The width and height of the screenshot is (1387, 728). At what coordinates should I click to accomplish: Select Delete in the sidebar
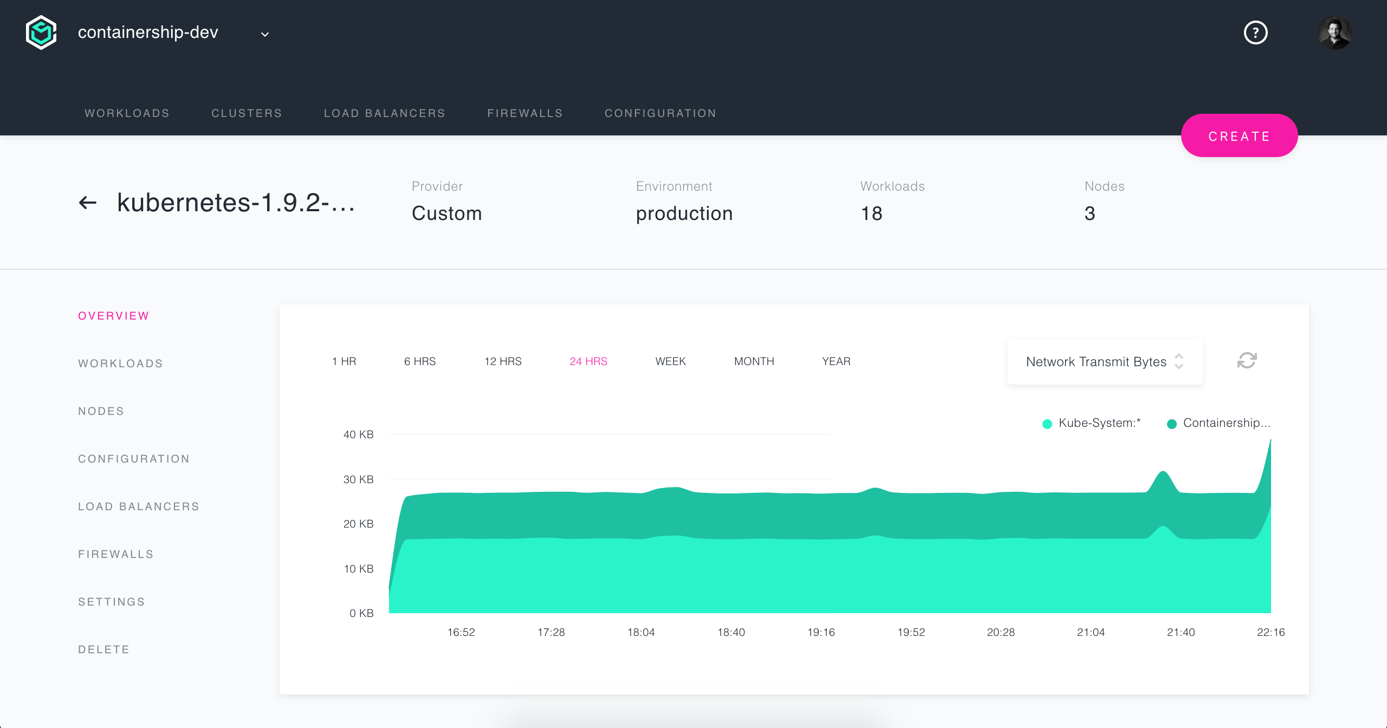tap(104, 649)
